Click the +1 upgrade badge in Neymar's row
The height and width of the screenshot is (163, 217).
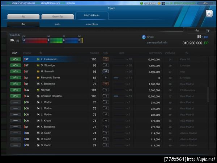106,90
